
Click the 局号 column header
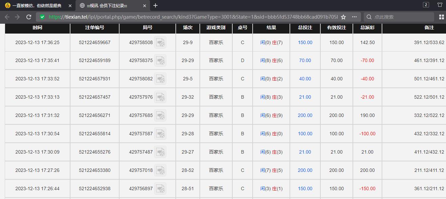(148, 28)
